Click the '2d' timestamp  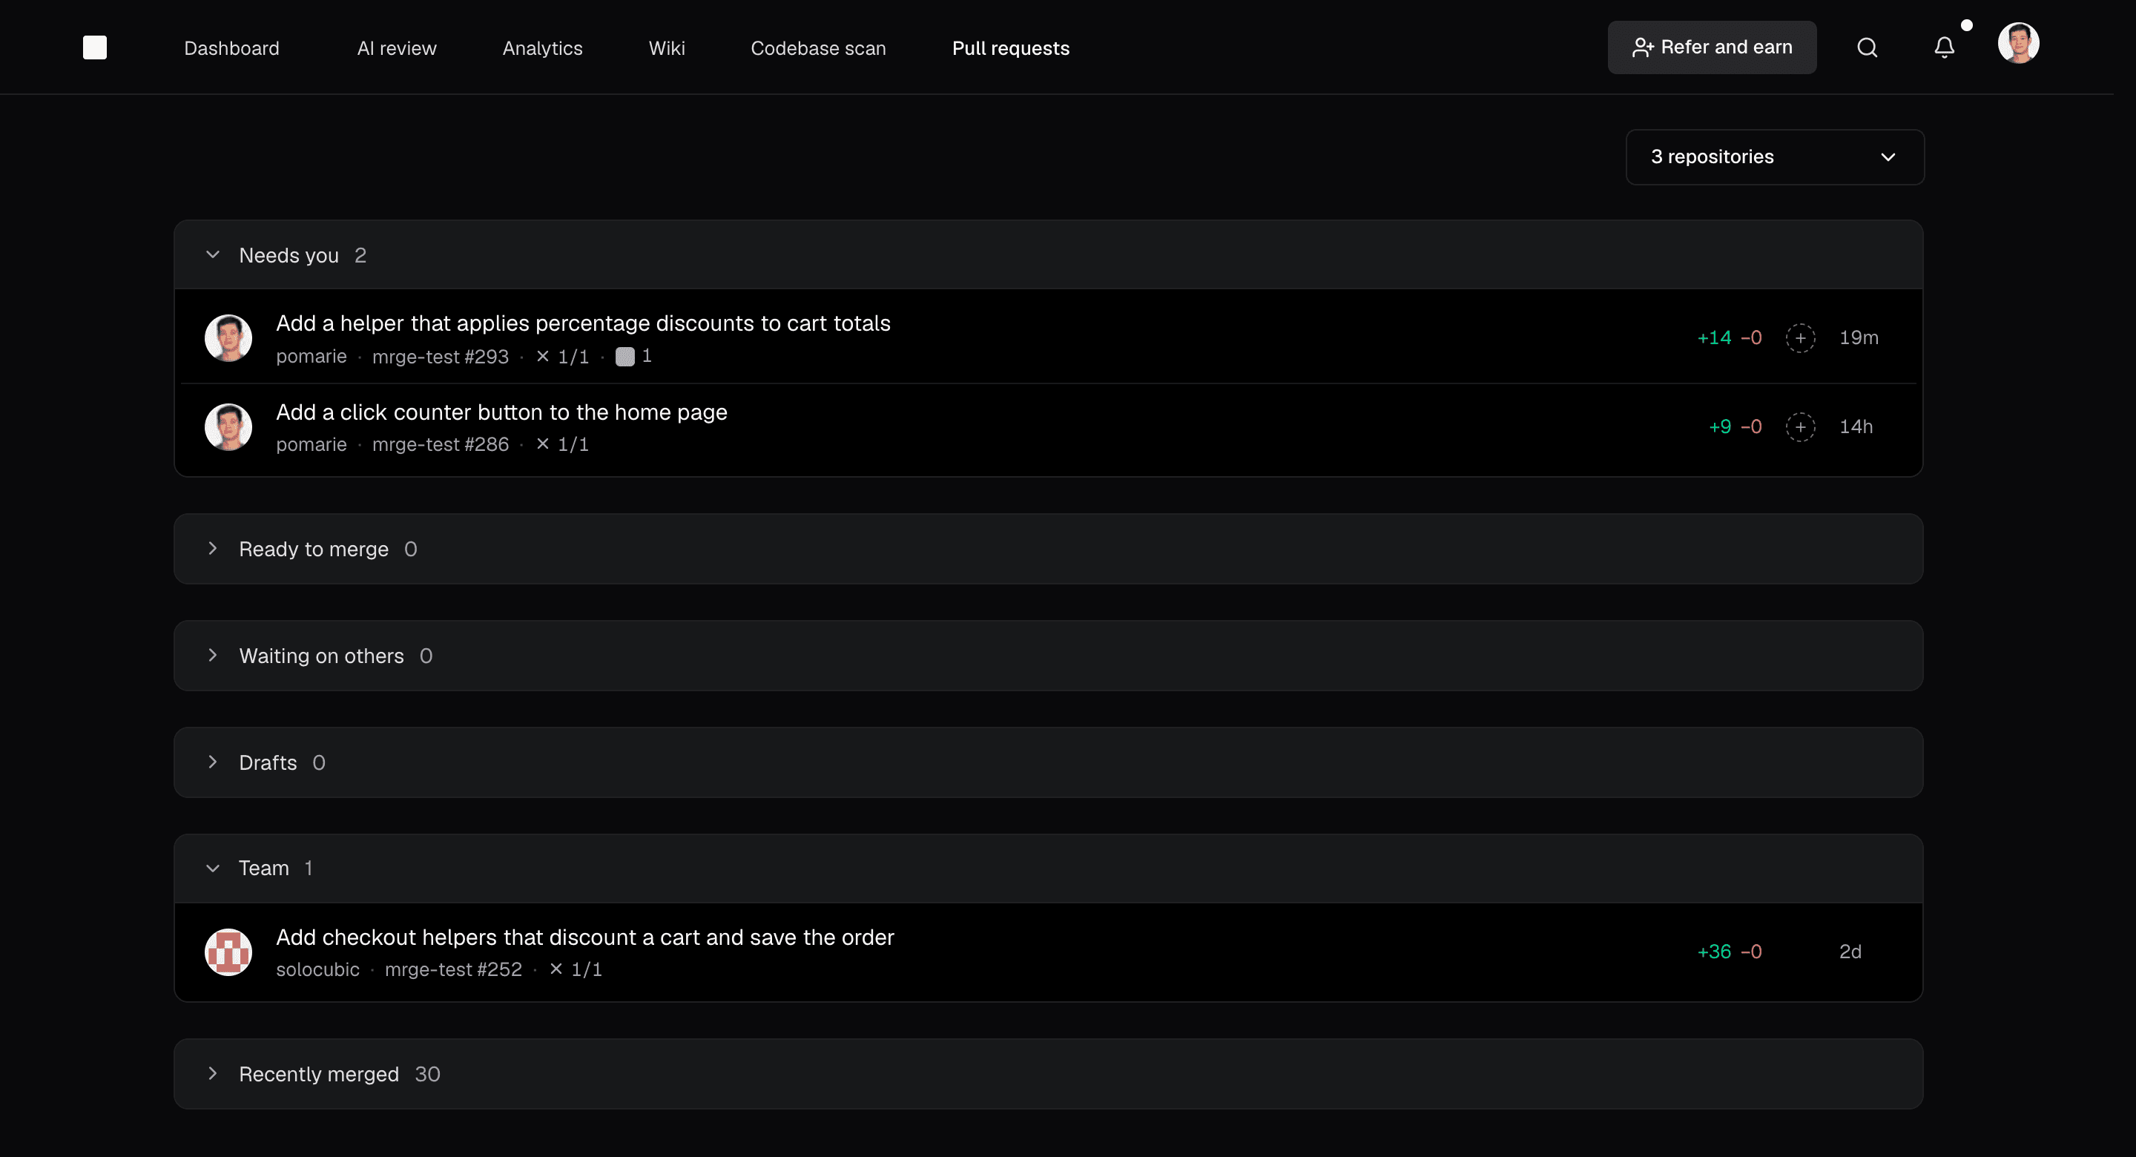pos(1850,952)
